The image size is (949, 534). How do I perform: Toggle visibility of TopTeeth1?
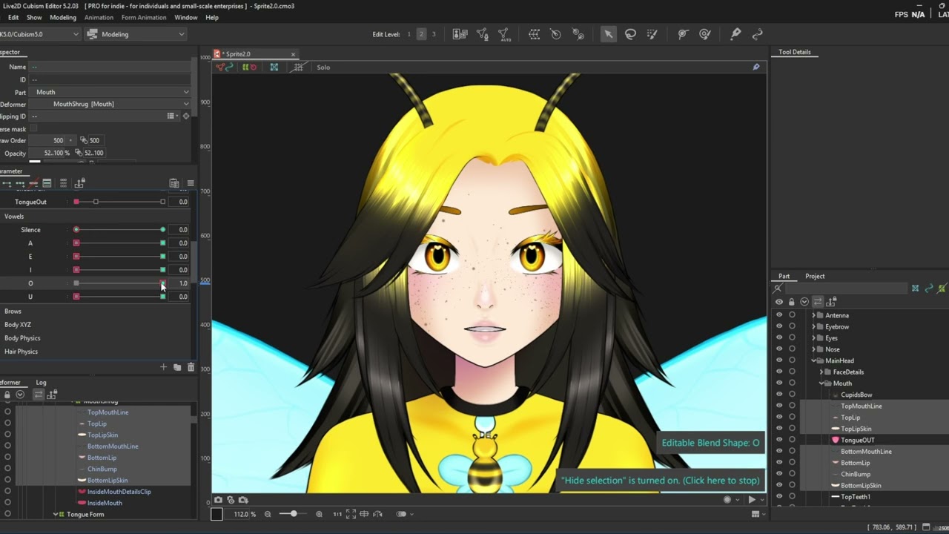[x=778, y=497]
